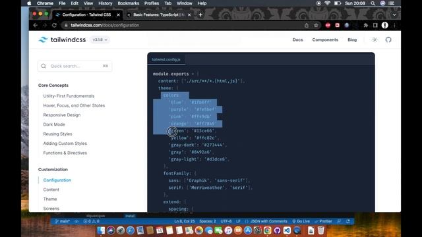Open the Bookmarks menu in the menu bar

tap(129, 3)
